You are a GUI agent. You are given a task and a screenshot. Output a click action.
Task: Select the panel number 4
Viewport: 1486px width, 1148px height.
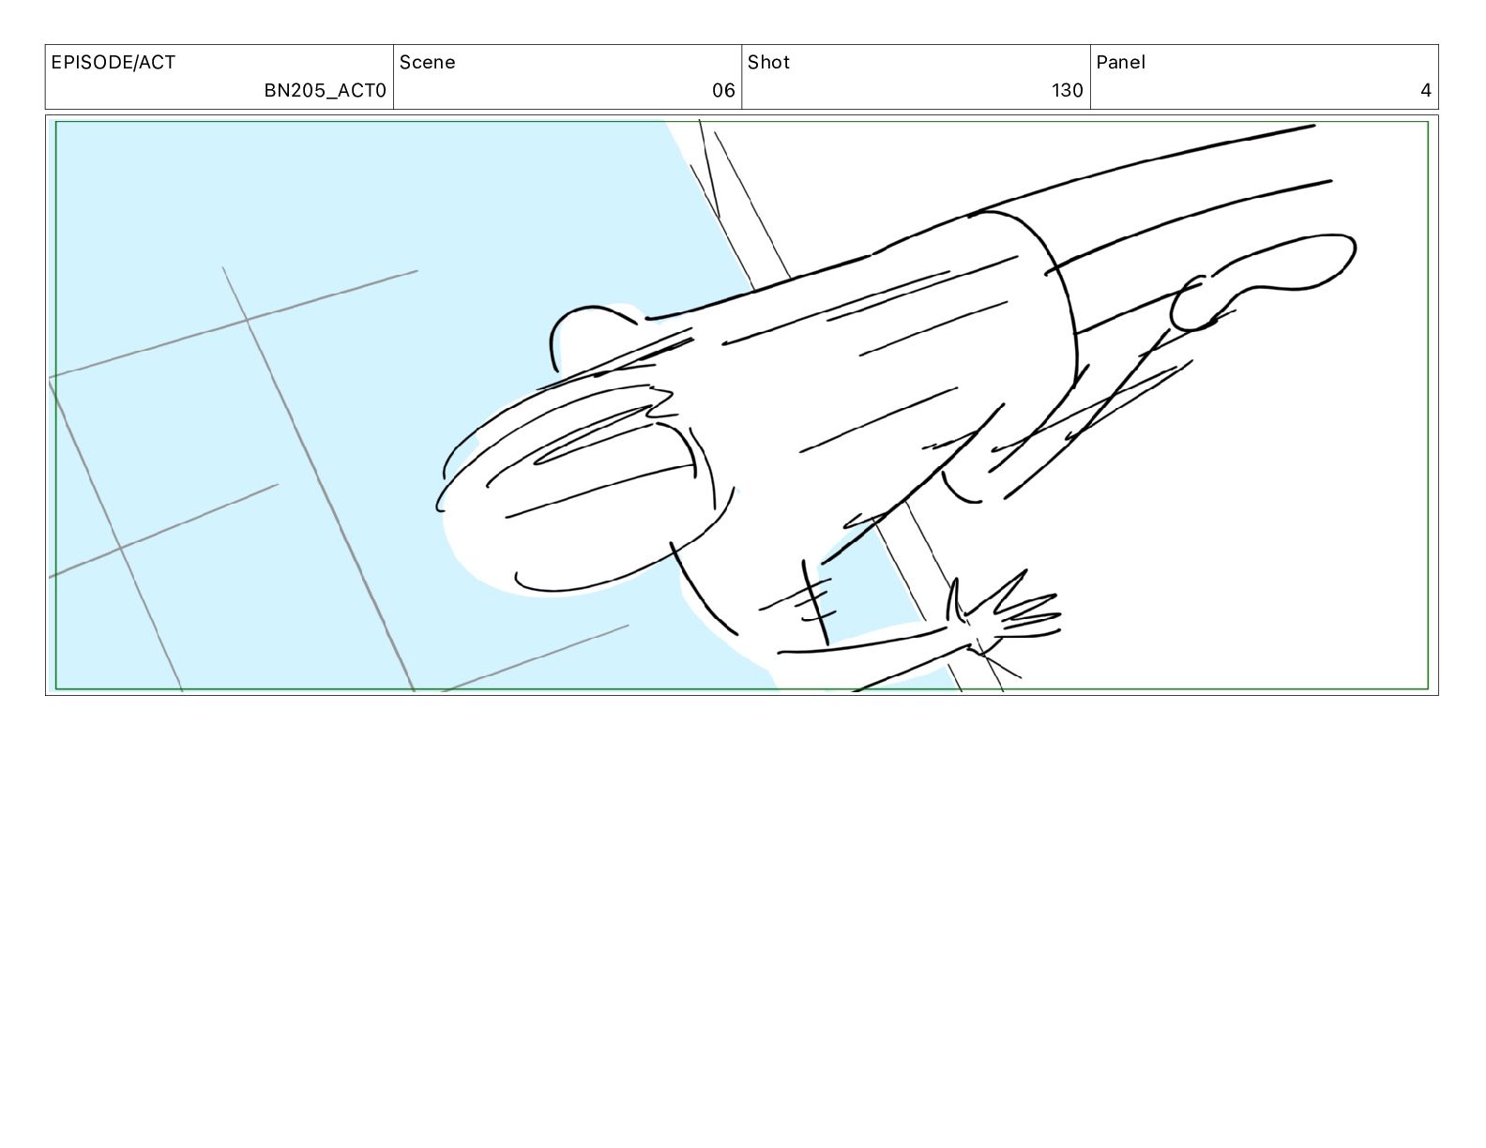tap(1426, 91)
